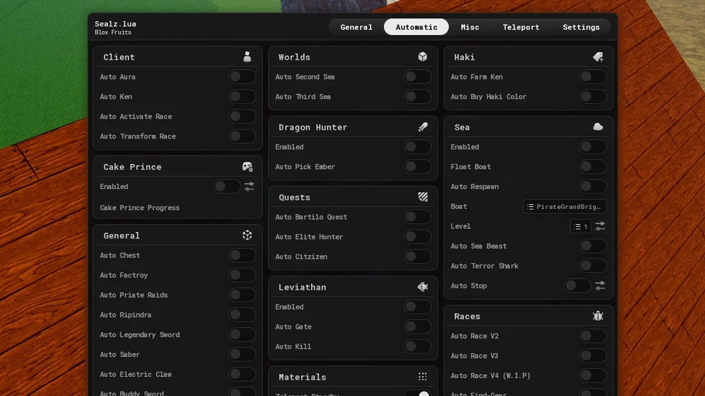This screenshot has height=396, width=705.
Task: Switch on Auto Bartilo Quest
Action: (417, 217)
